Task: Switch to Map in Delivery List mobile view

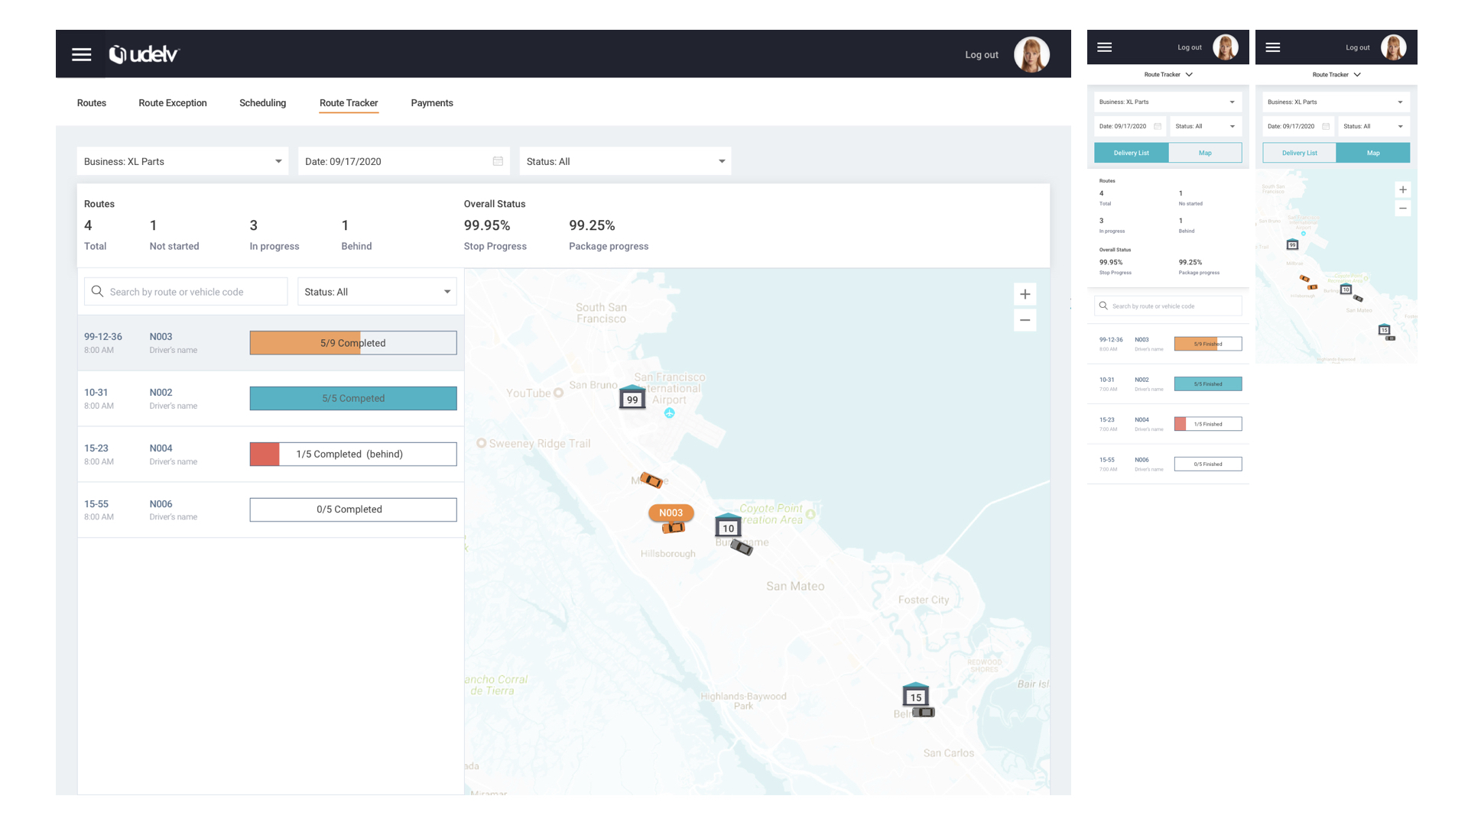Action: pyautogui.click(x=1205, y=153)
